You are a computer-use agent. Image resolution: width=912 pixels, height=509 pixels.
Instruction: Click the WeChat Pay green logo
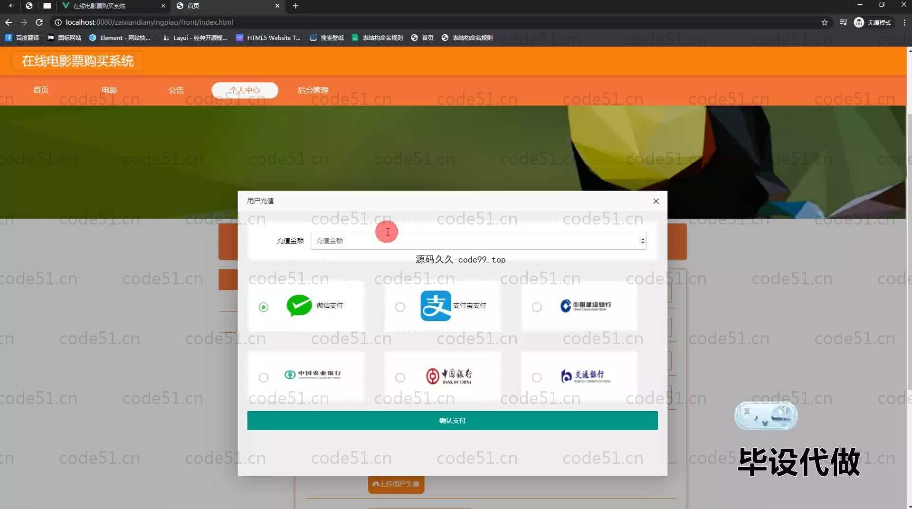pos(299,305)
